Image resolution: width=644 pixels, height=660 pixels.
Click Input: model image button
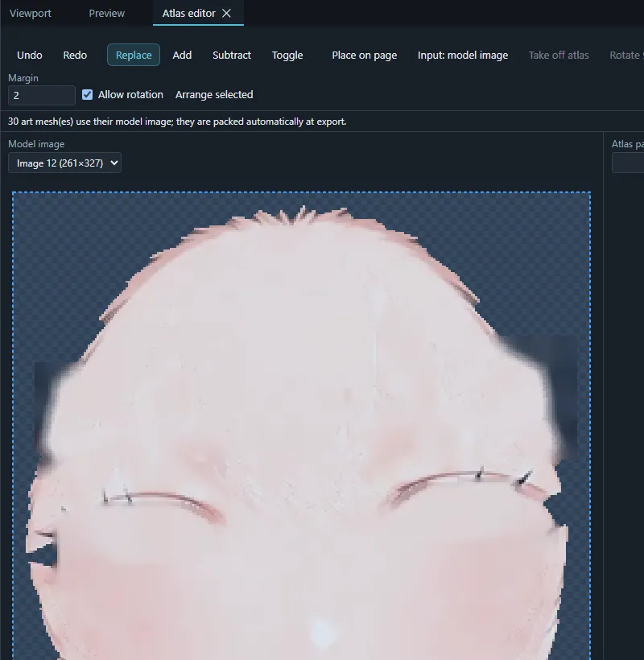(x=463, y=56)
